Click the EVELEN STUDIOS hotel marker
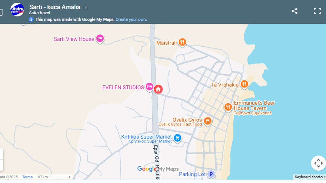326x183 pixels. (149, 87)
